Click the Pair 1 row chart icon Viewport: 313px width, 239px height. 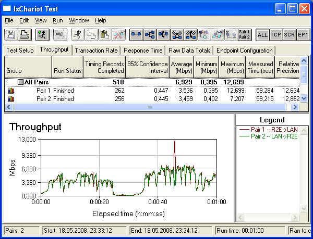11,91
